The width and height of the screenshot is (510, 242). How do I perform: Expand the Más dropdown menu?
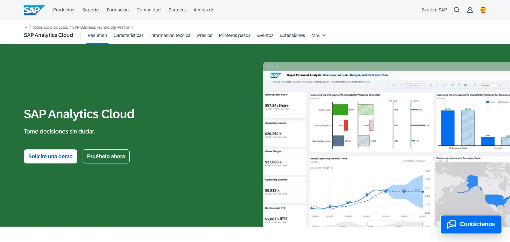(x=318, y=36)
